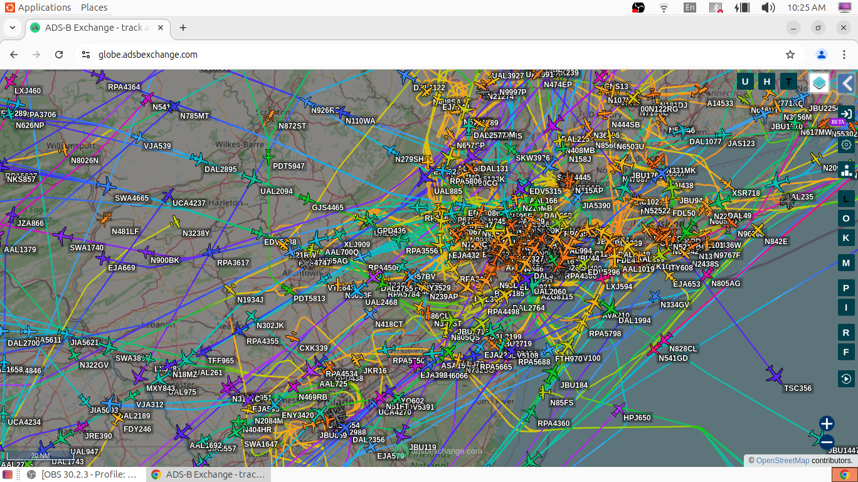The height and width of the screenshot is (482, 858).
Task: Toggle the T map button
Action: point(788,81)
